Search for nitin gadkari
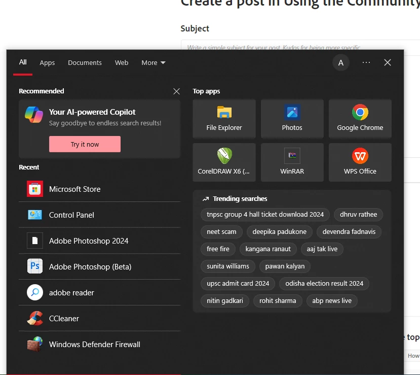Viewport: 420px width, 375px height. point(225,301)
